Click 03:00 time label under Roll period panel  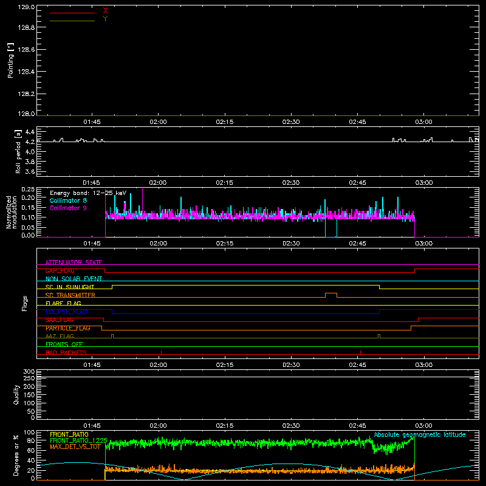(423, 183)
